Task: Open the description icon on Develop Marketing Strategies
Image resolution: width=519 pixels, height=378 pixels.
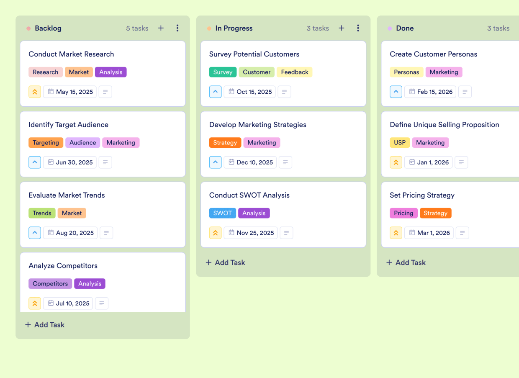Action: tap(285, 162)
